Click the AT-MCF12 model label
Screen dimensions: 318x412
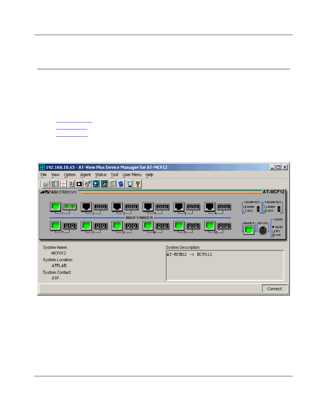pos(274,192)
